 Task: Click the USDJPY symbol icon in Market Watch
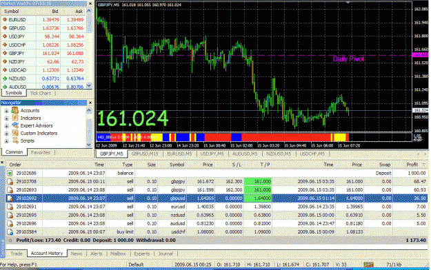(5, 37)
